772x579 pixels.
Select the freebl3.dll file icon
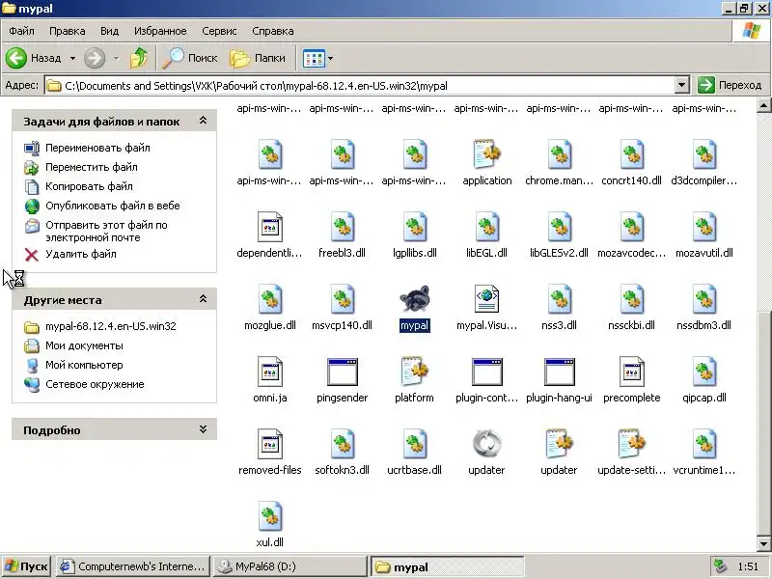click(343, 227)
